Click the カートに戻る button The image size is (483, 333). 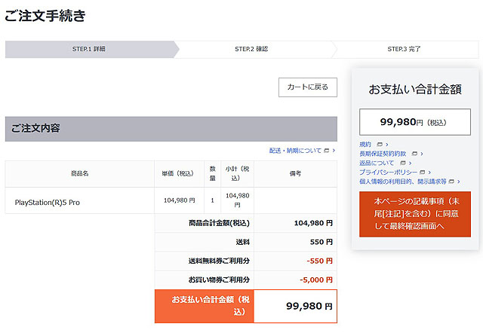coord(307,87)
